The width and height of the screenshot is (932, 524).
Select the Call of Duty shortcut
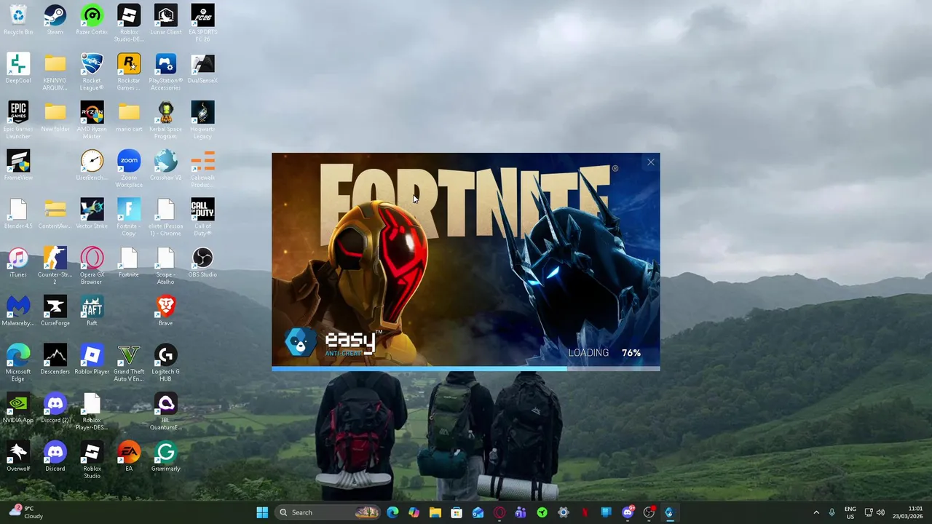coord(202,218)
